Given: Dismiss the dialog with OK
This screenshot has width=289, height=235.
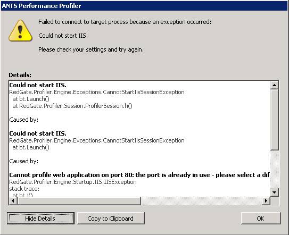Looking at the screenshot, I should (x=261, y=218).
